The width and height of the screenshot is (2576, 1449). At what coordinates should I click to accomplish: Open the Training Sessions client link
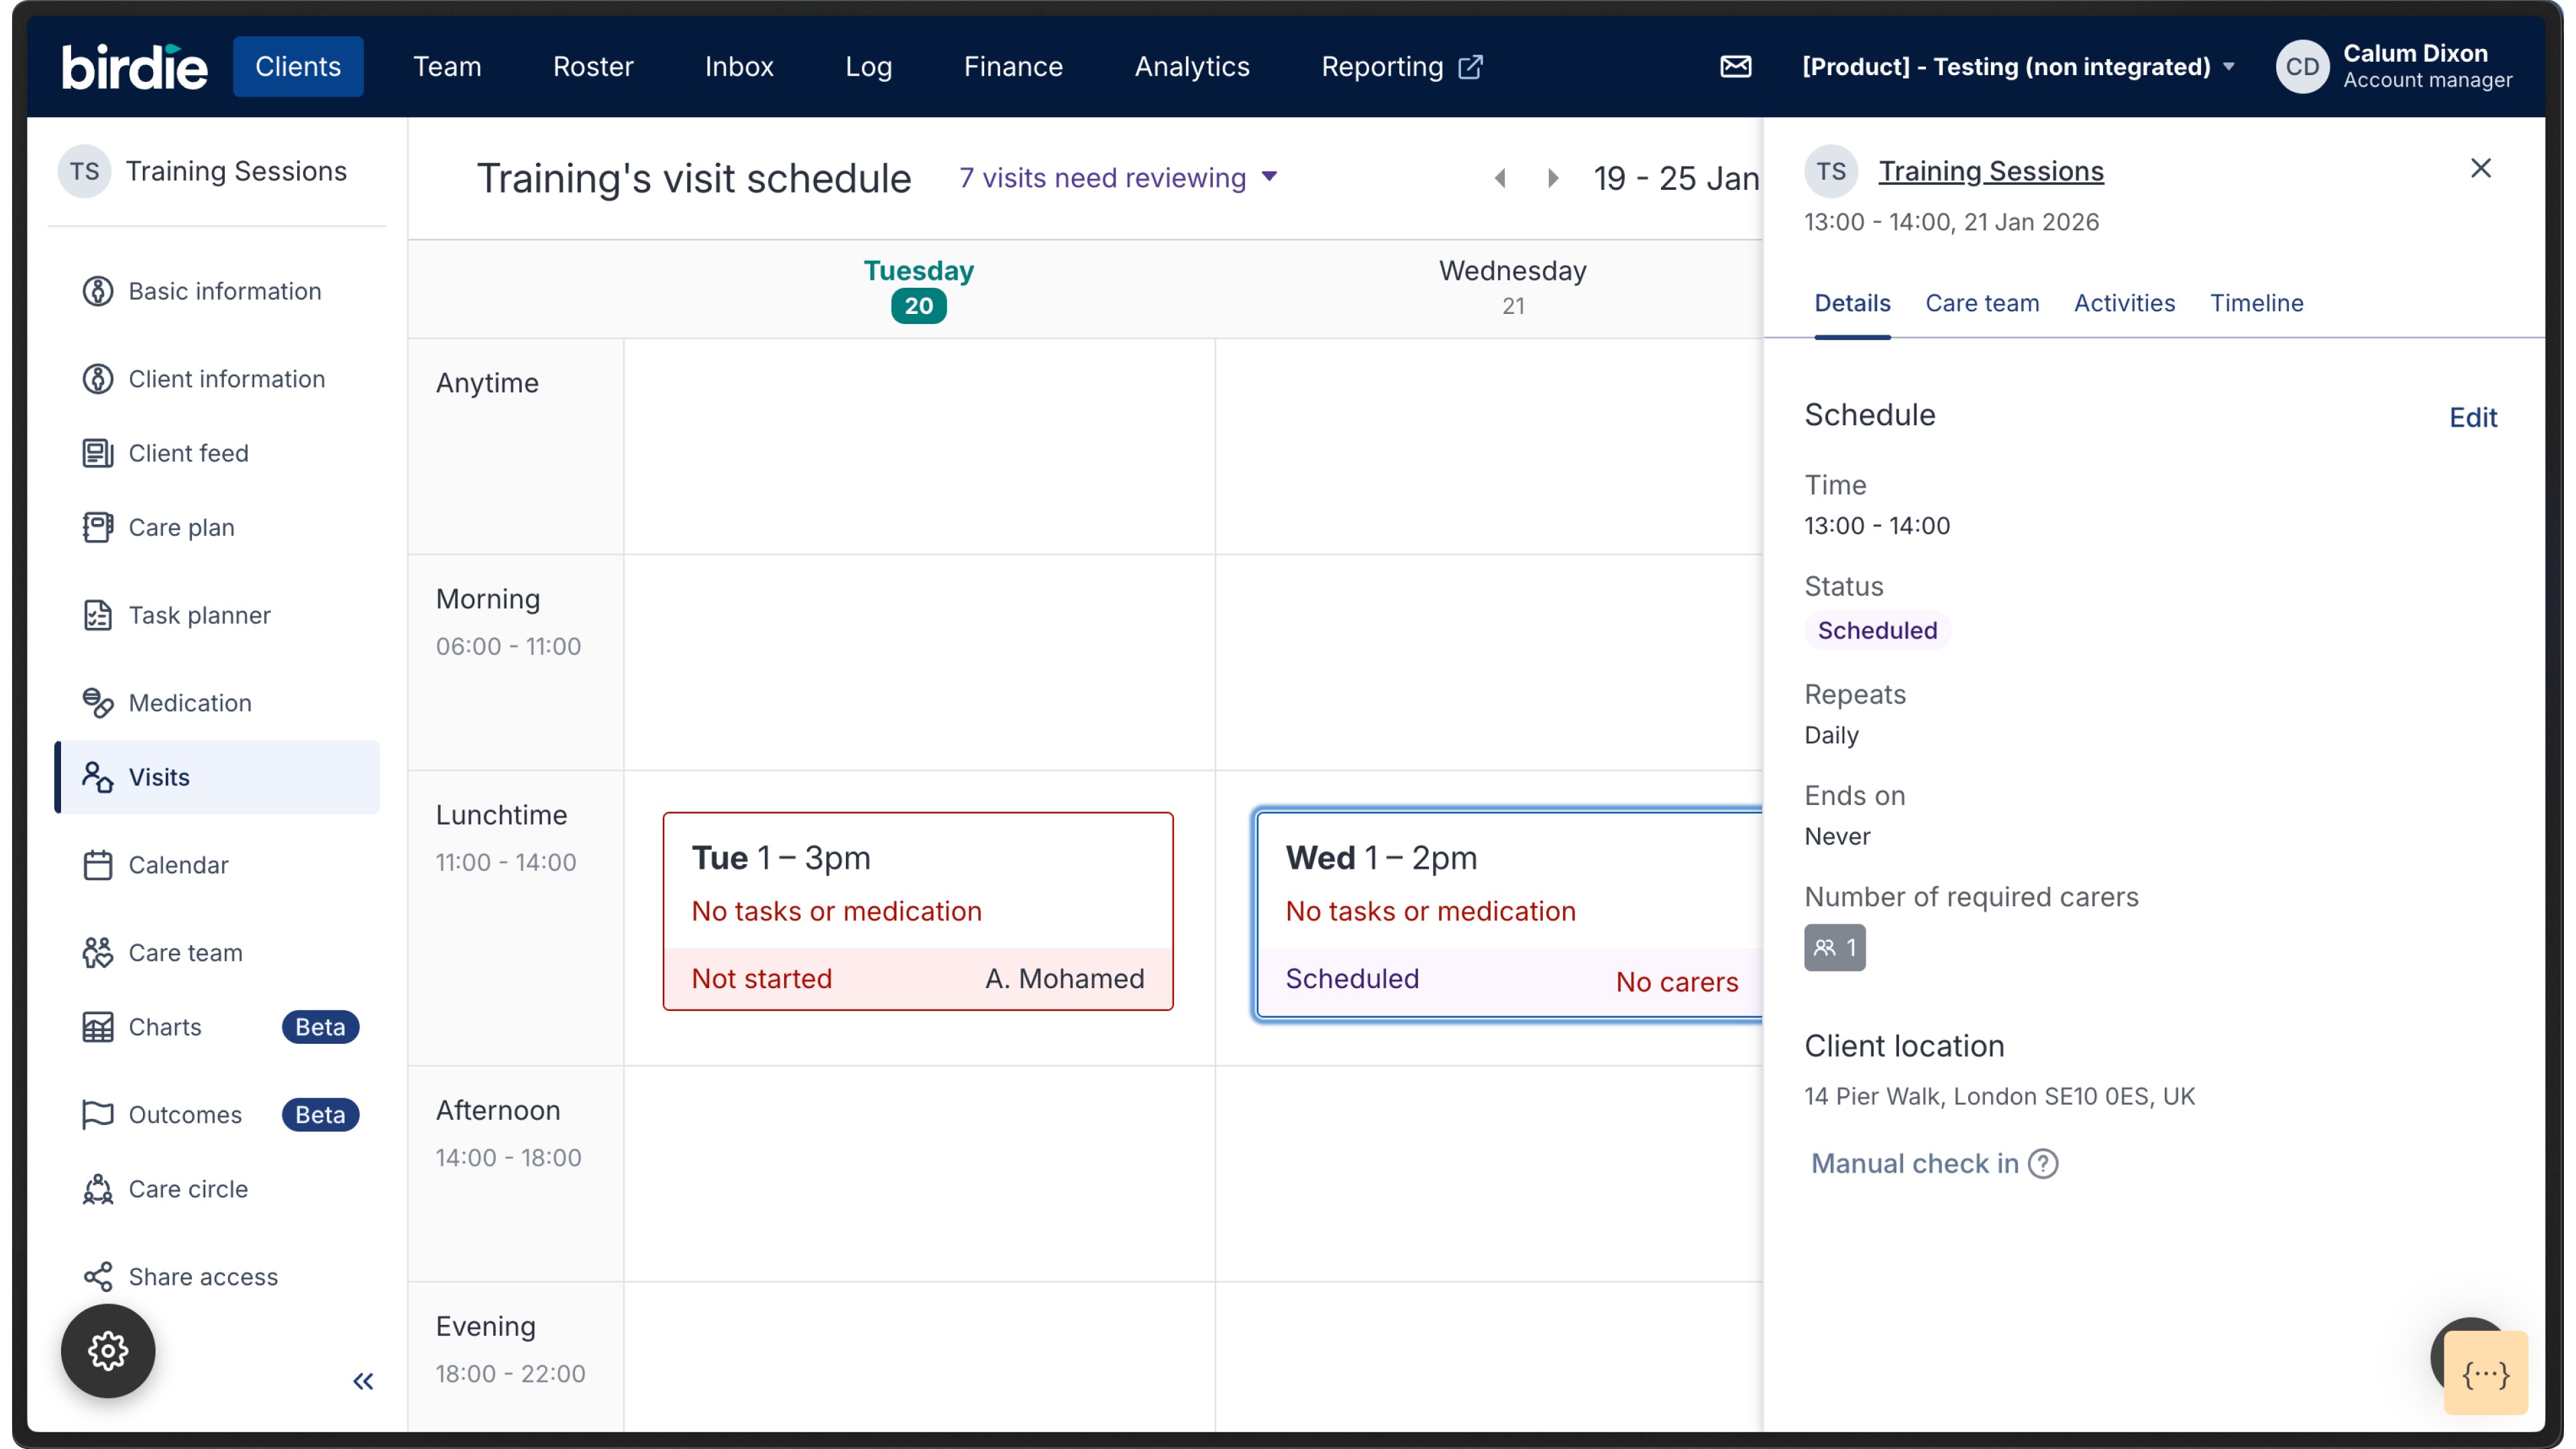click(1990, 171)
